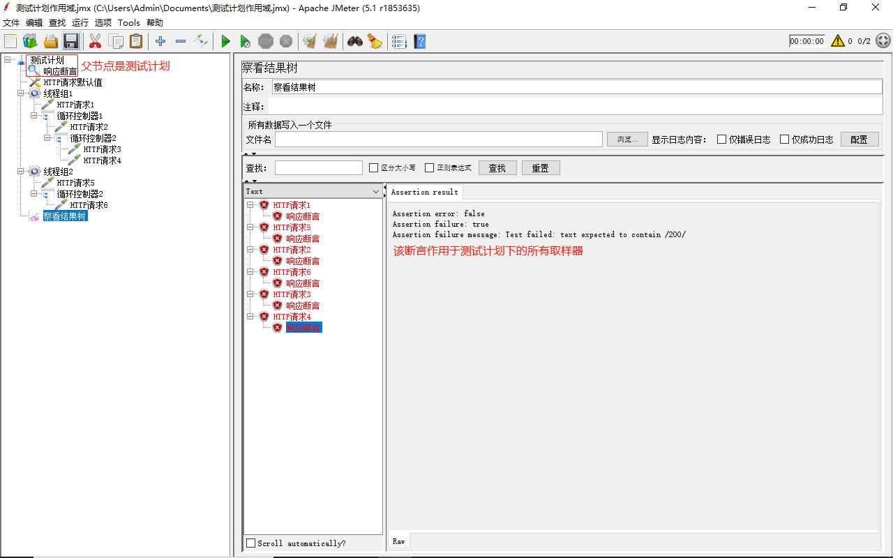Select HTTP请求6 in the test plan tree
The image size is (893, 558).
point(89,205)
